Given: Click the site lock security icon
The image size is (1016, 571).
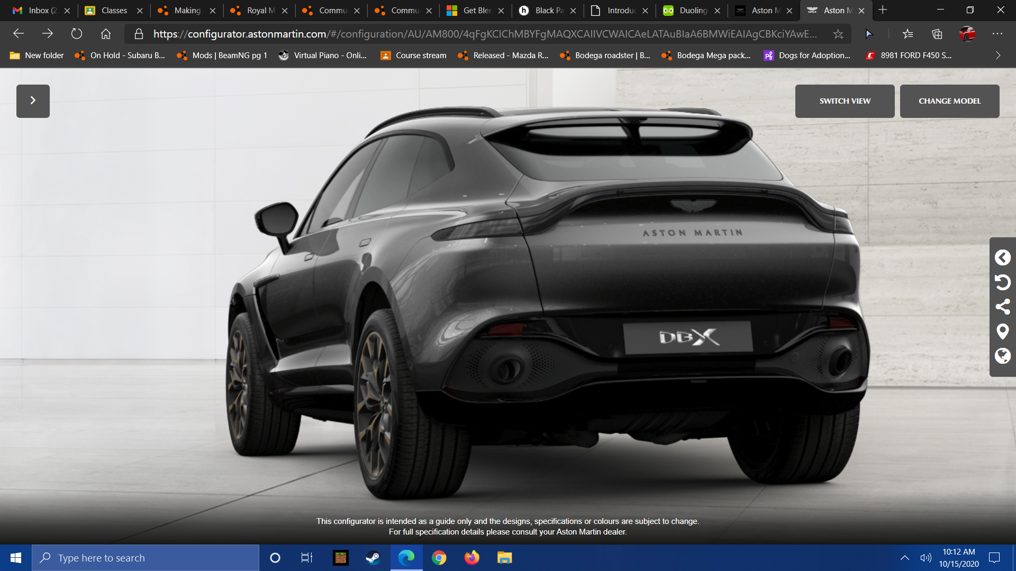Looking at the screenshot, I should click(139, 34).
